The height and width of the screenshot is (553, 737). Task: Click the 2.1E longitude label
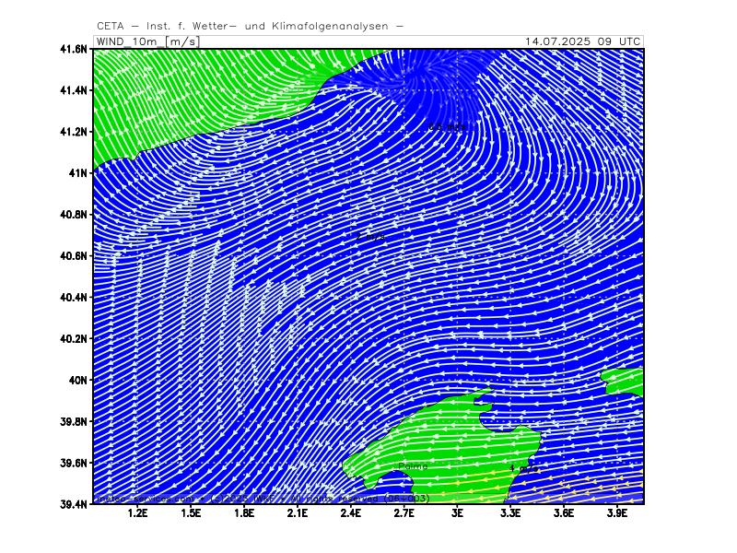[x=298, y=512]
